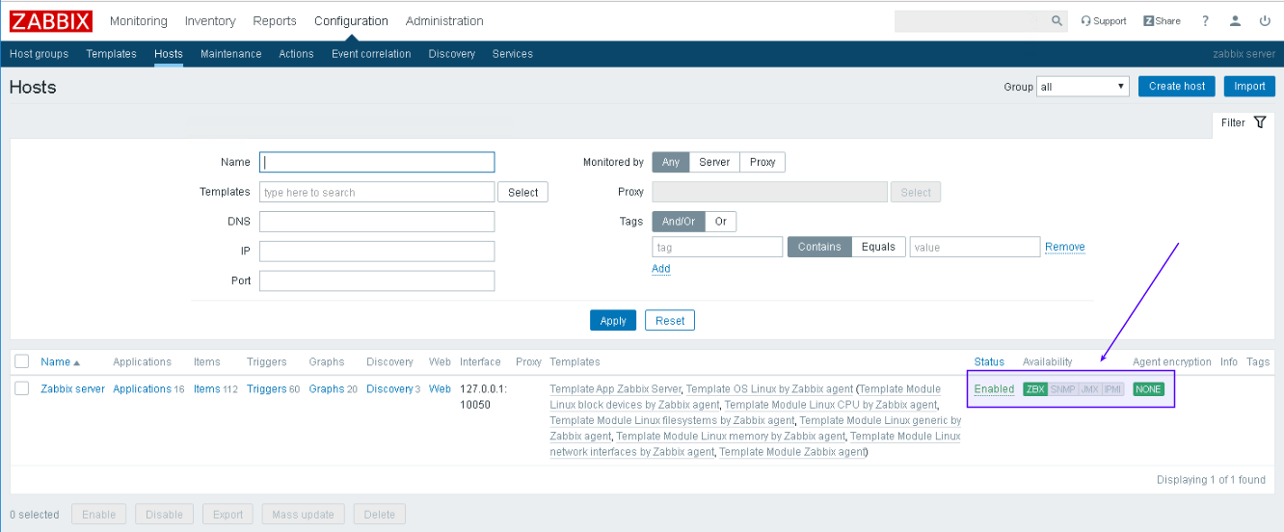
Task: Click the Zabbix logo
Action: 51,20
